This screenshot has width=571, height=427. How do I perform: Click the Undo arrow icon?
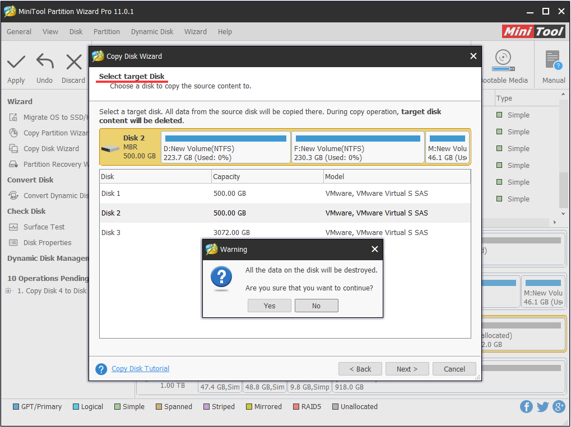[x=45, y=62]
